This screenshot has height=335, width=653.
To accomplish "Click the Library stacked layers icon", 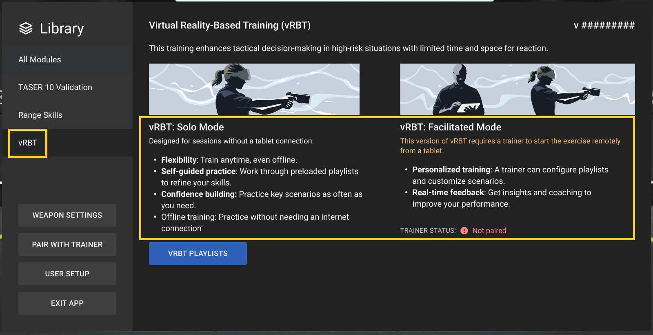I will coord(26,29).
